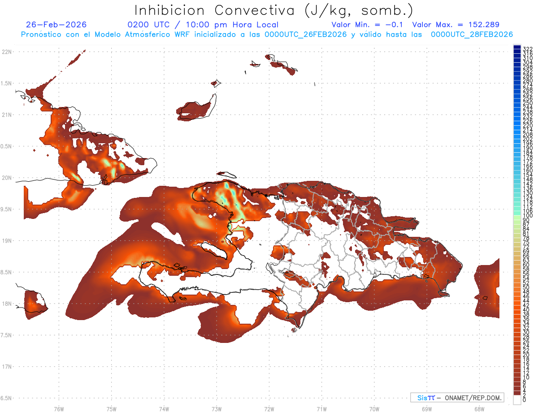Click the "74W" longitude label

coord(164,409)
